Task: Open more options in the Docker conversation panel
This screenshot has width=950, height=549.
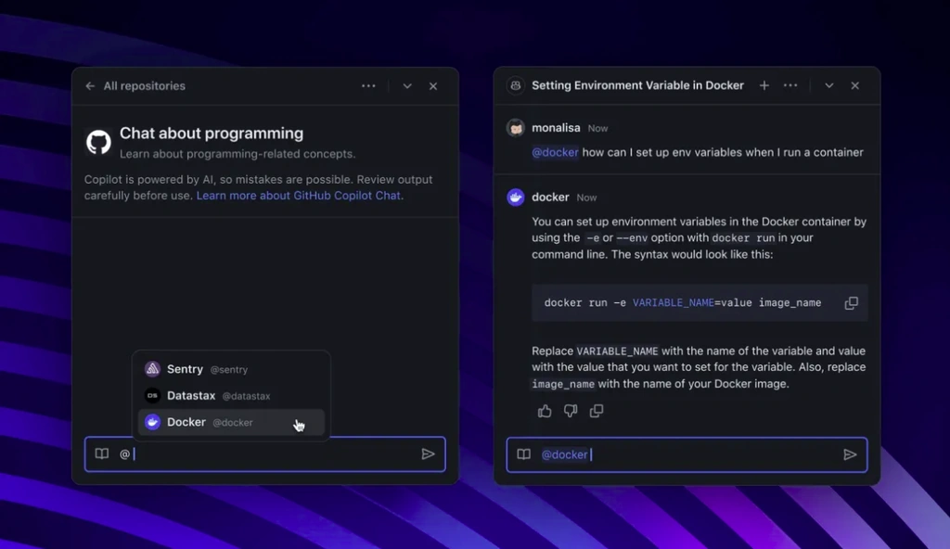Action: [790, 85]
